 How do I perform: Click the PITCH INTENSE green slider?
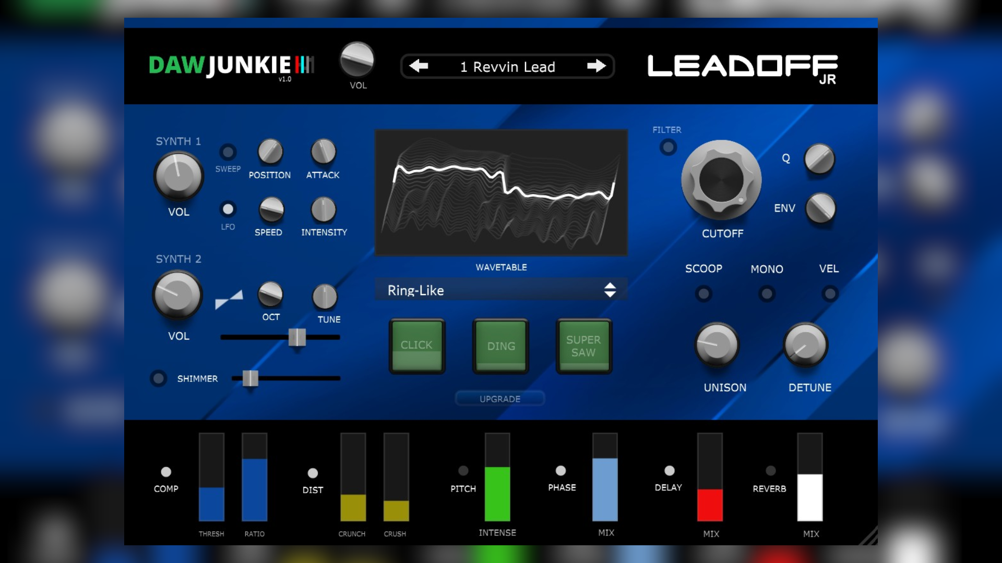497,477
